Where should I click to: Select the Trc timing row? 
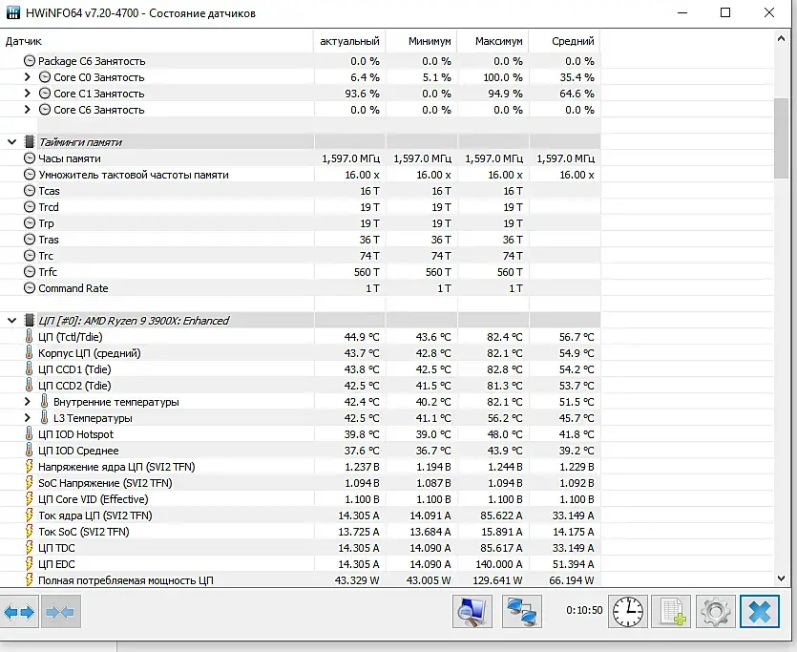(x=300, y=256)
